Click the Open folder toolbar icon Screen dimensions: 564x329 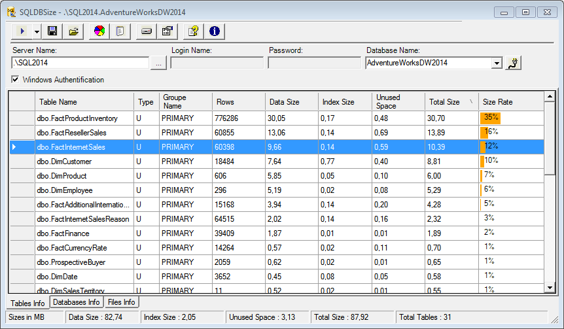click(x=74, y=31)
